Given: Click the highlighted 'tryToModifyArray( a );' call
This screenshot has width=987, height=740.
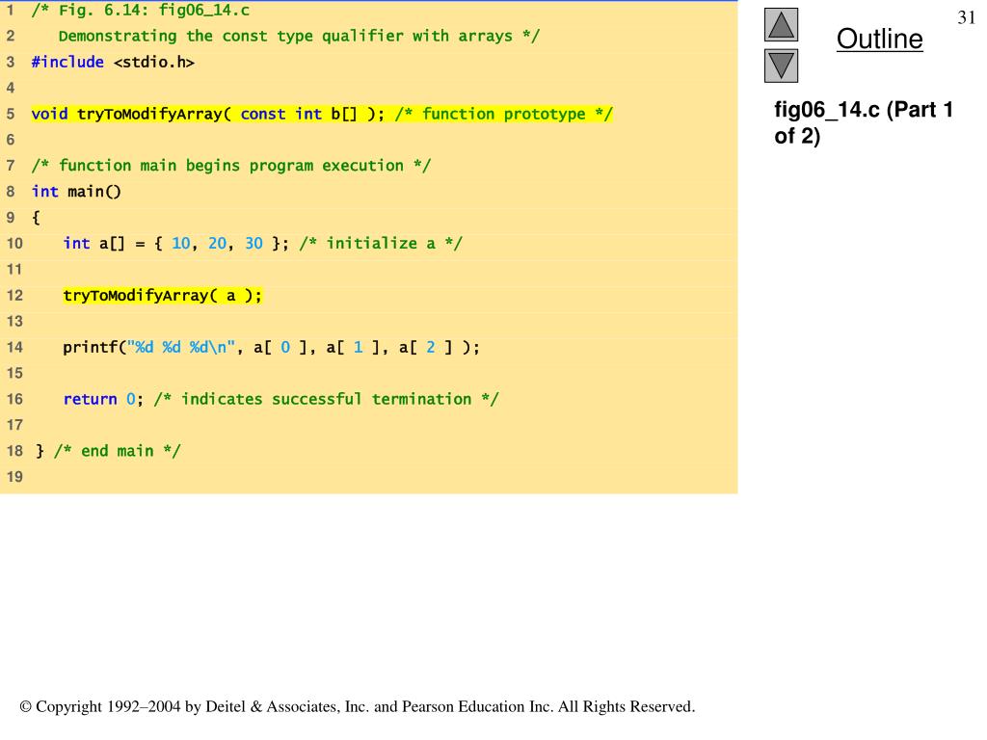Looking at the screenshot, I should pyautogui.click(x=162, y=295).
